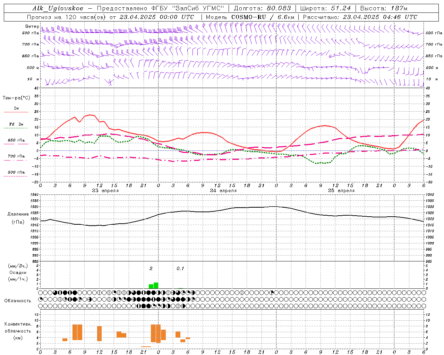
Task: Click the 'Ветер' wind panel label
Action: pos(32,26)
